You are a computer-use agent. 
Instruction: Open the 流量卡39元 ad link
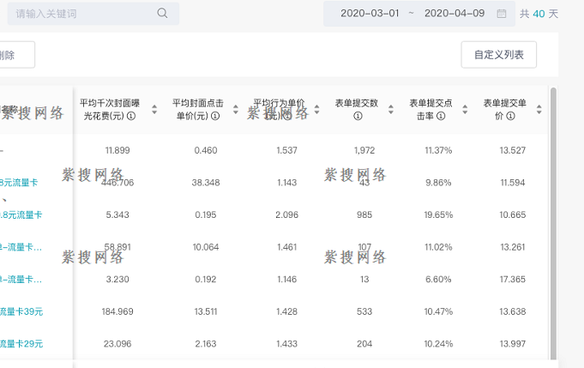[x=21, y=311]
